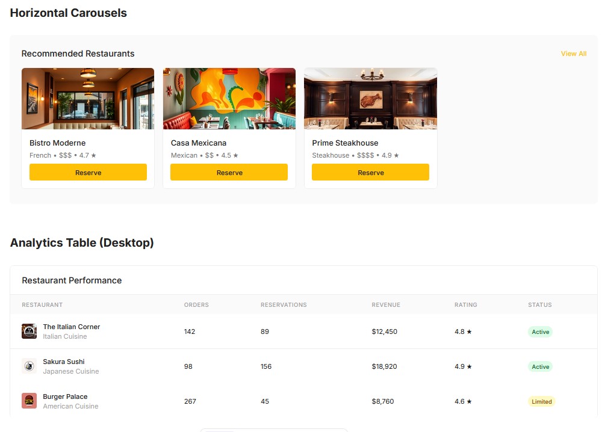Click the Bistro Moderne card title

coord(58,143)
